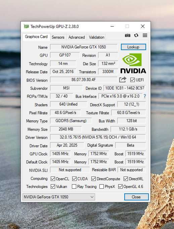Click the NVIDIA logo
Image resolution: width=174 pixels, height=229 pixels.
[x=133, y=63]
